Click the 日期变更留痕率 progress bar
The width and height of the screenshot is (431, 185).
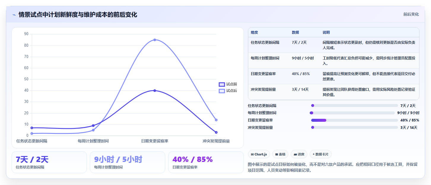(x=354, y=120)
